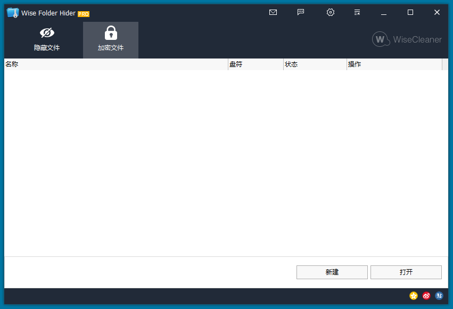The width and height of the screenshot is (453, 309).
Task: Click the 操作 column header
Action: 394,64
